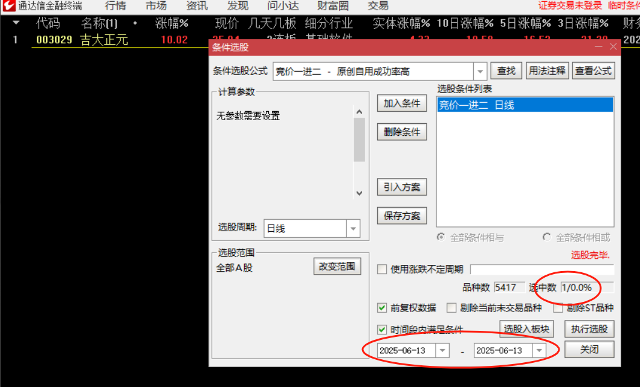Open the 条件选股公式 dropdown
The width and height of the screenshot is (640, 387).
point(479,70)
